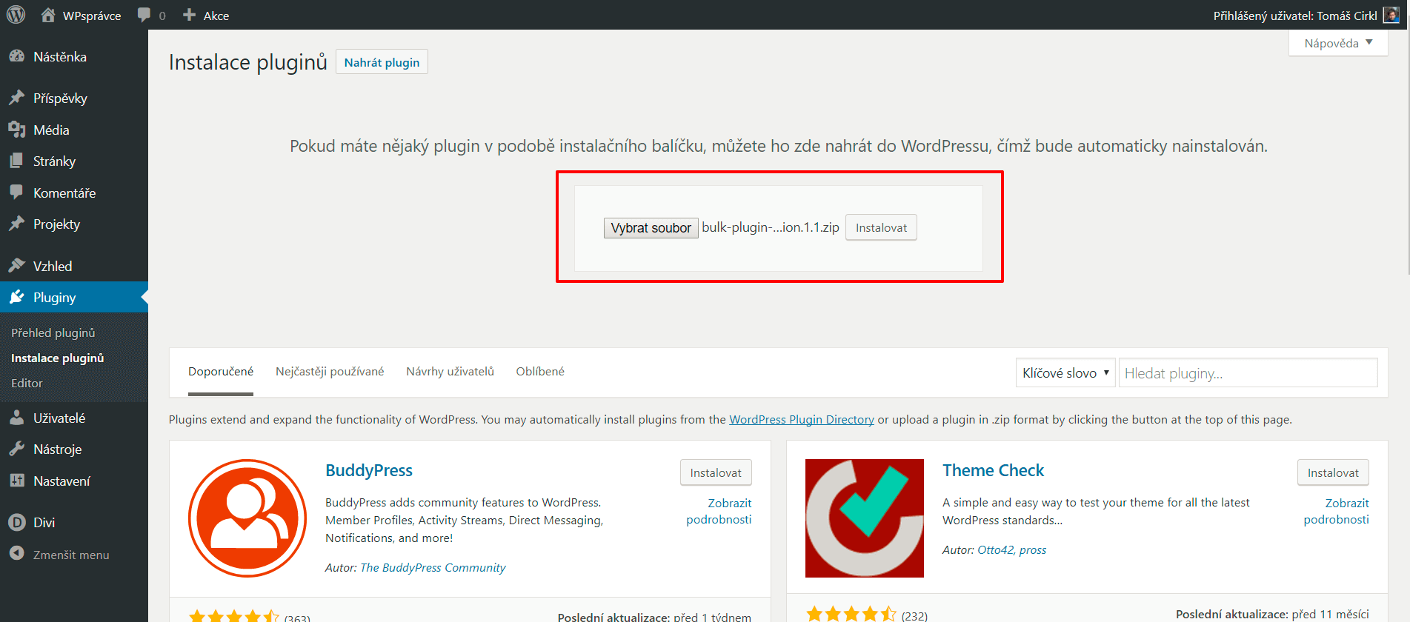Click the Theme Check plugin logo
Screen dimensions: 1410x622
tap(865, 518)
